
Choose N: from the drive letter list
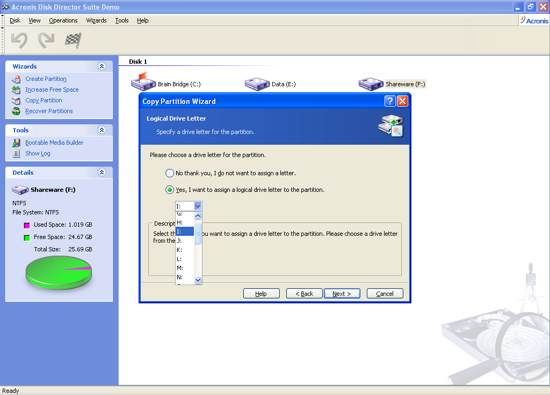[x=185, y=277]
